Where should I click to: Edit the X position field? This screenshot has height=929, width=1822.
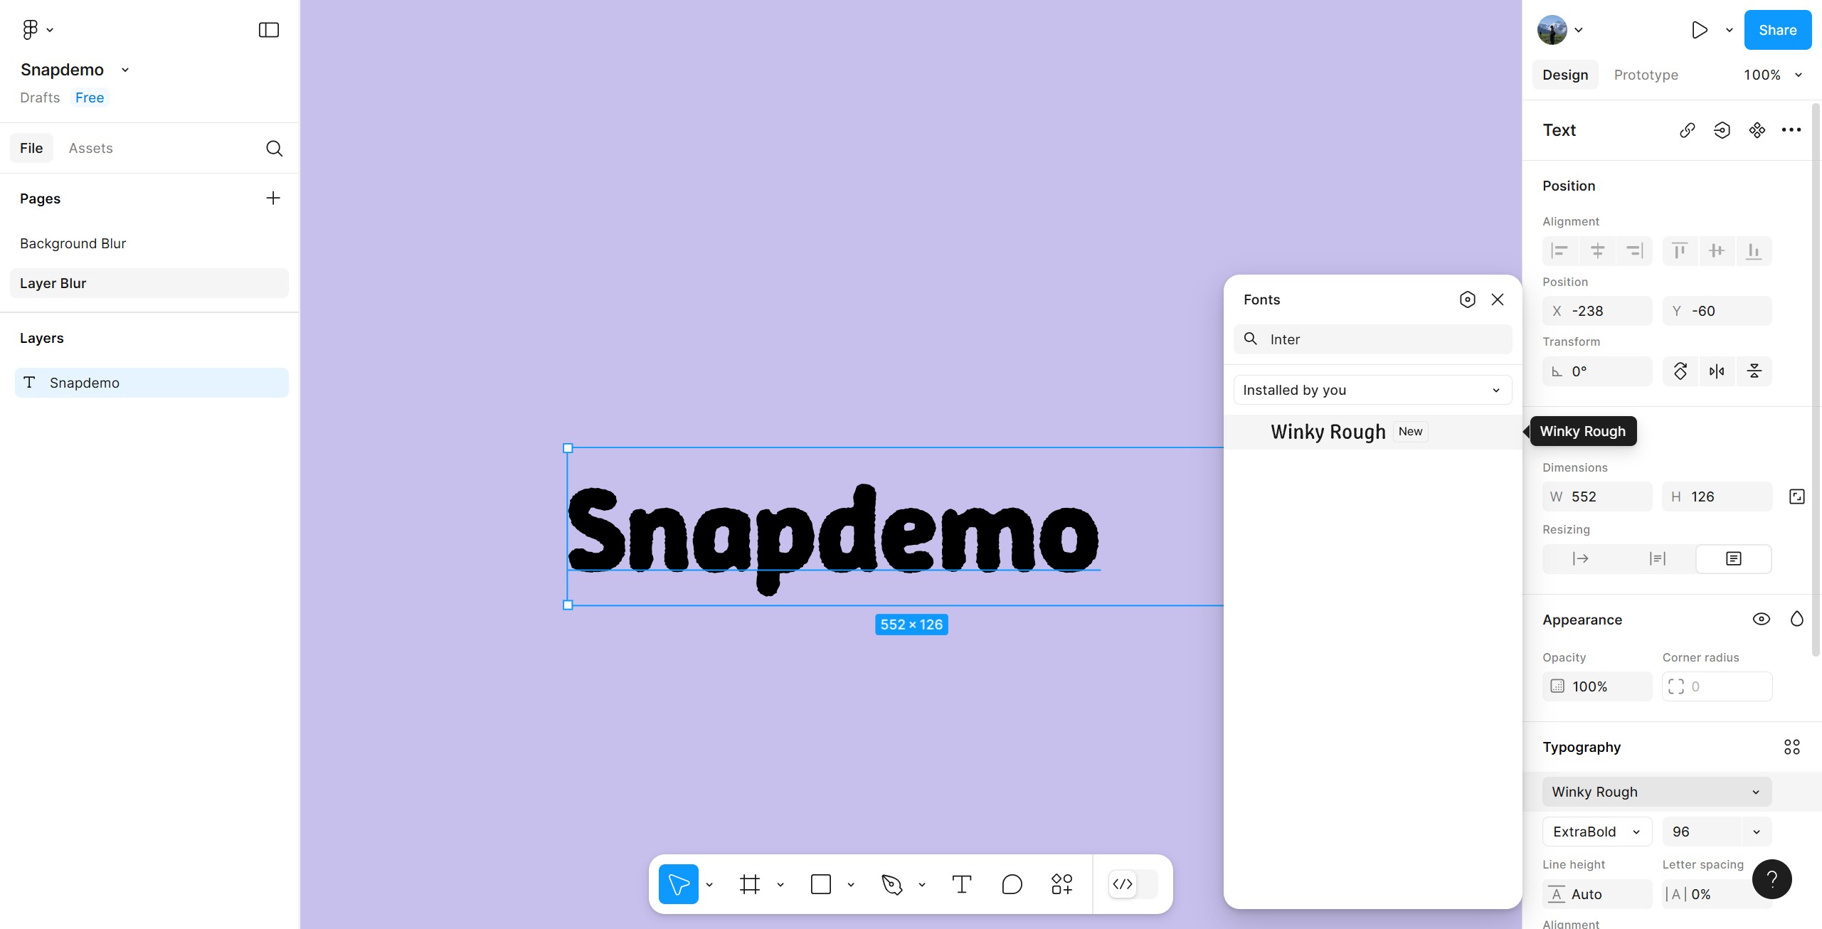pyautogui.click(x=1596, y=311)
